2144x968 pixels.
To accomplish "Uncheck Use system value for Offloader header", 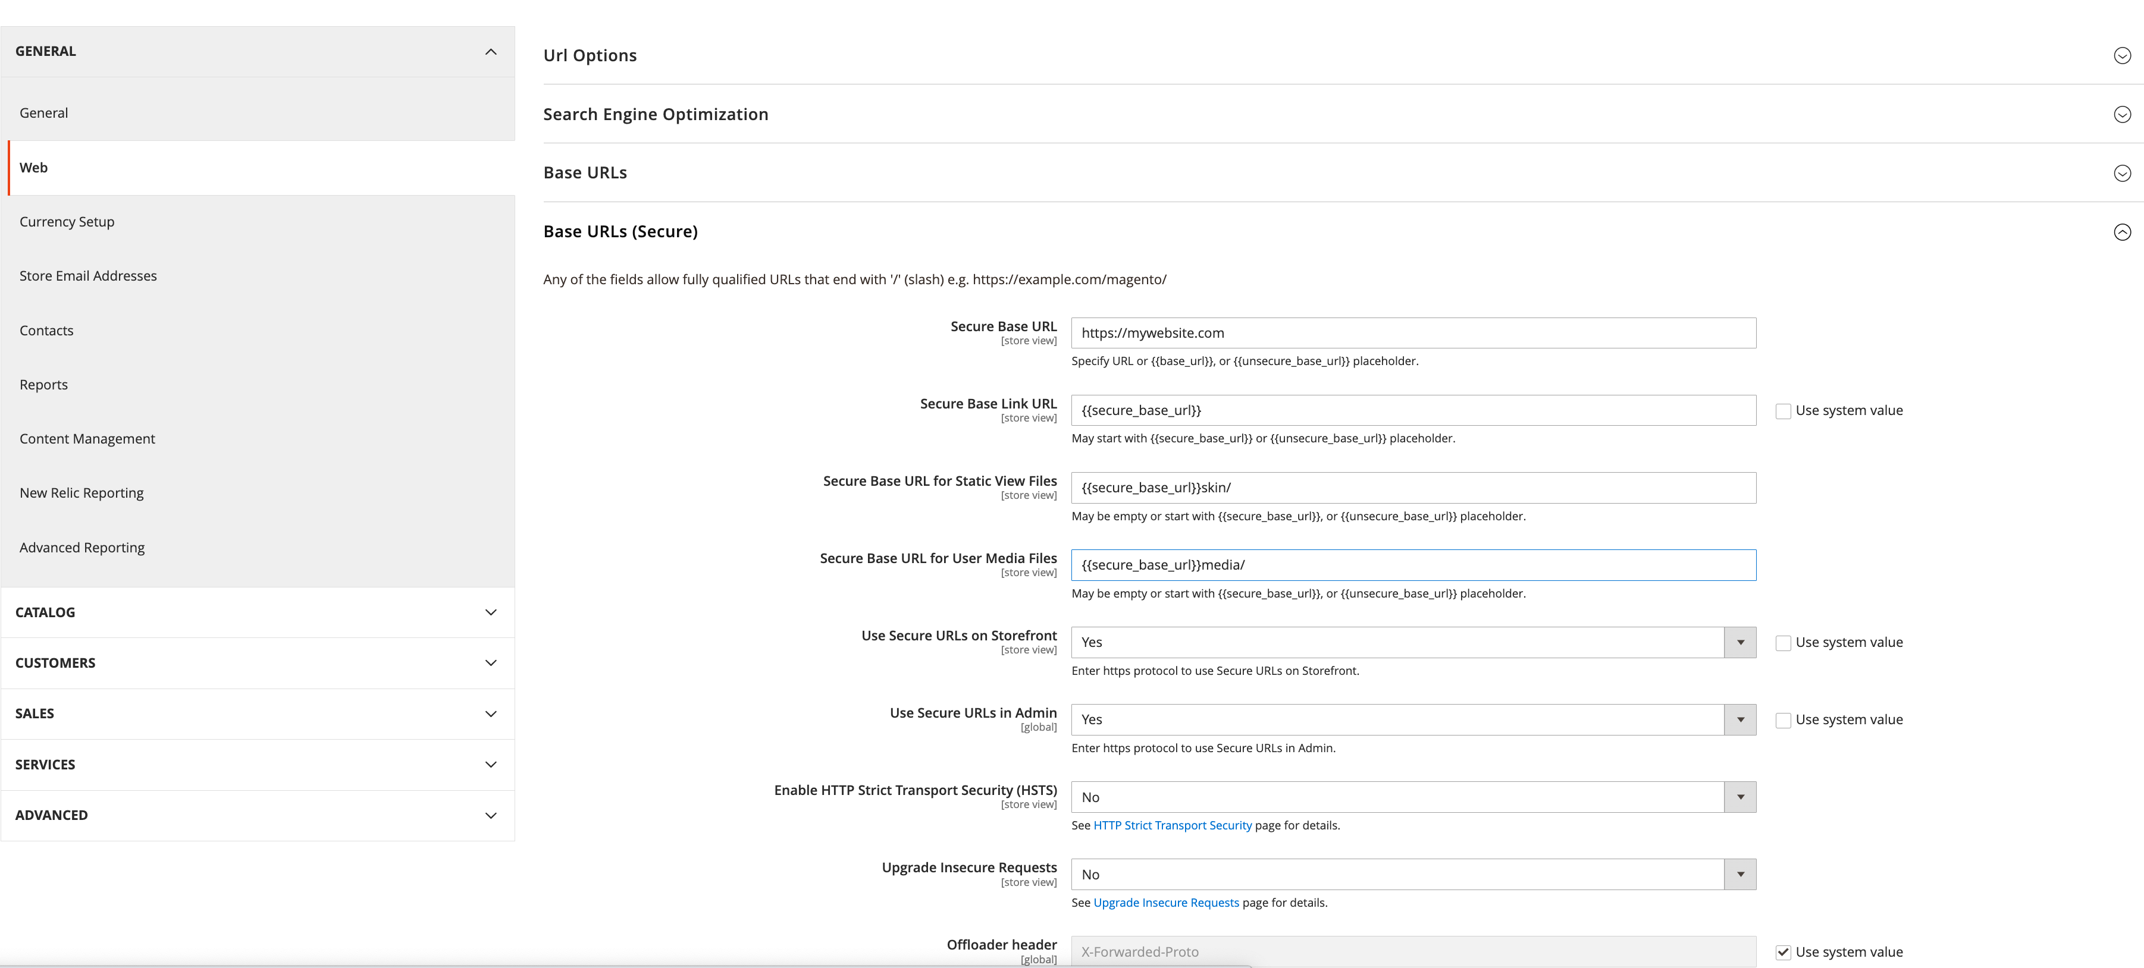I will pyautogui.click(x=1783, y=952).
